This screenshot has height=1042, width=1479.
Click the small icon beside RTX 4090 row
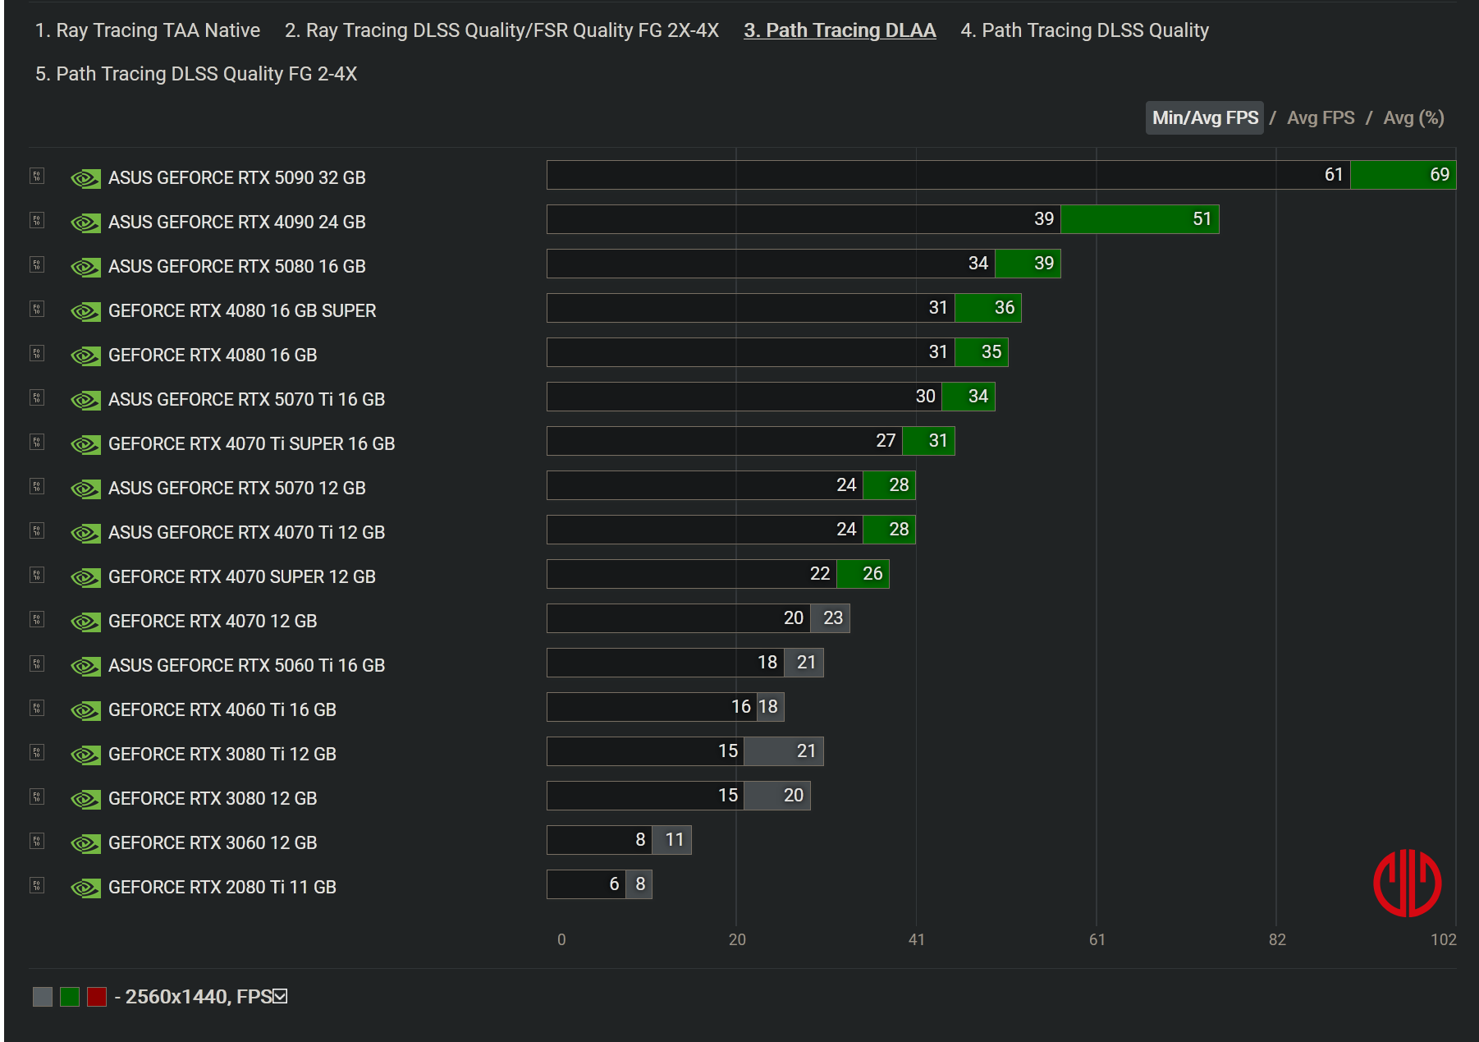click(x=37, y=220)
